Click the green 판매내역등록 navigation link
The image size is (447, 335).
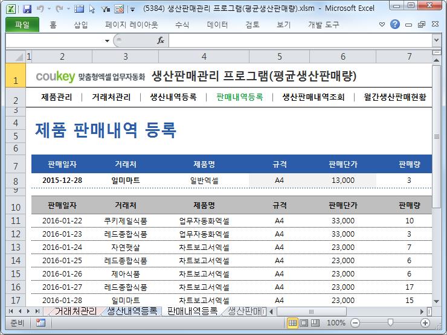240,97
